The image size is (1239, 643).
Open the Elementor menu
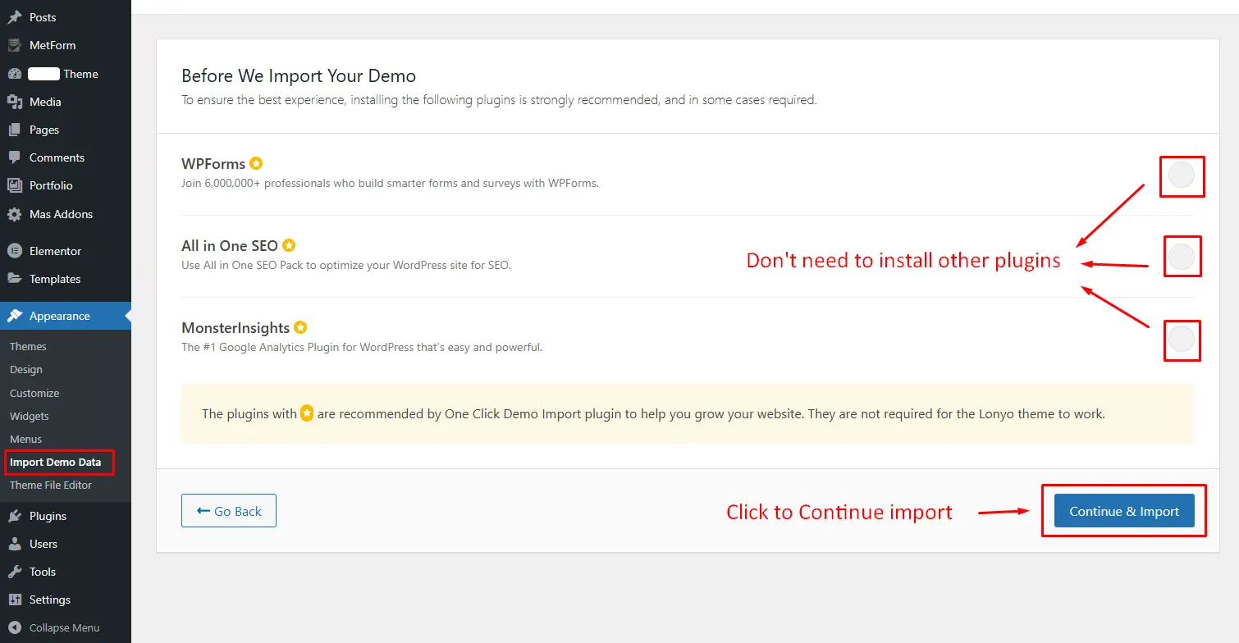pyautogui.click(x=66, y=251)
